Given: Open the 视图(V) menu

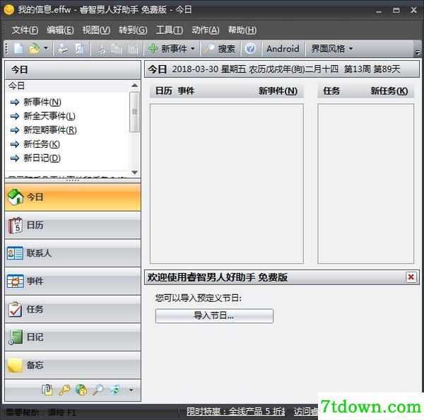Looking at the screenshot, I should 96,30.
